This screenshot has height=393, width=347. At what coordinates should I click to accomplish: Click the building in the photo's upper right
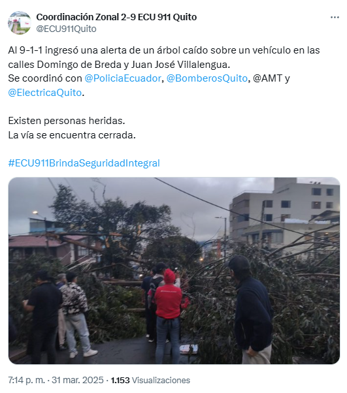pyautogui.click(x=285, y=213)
